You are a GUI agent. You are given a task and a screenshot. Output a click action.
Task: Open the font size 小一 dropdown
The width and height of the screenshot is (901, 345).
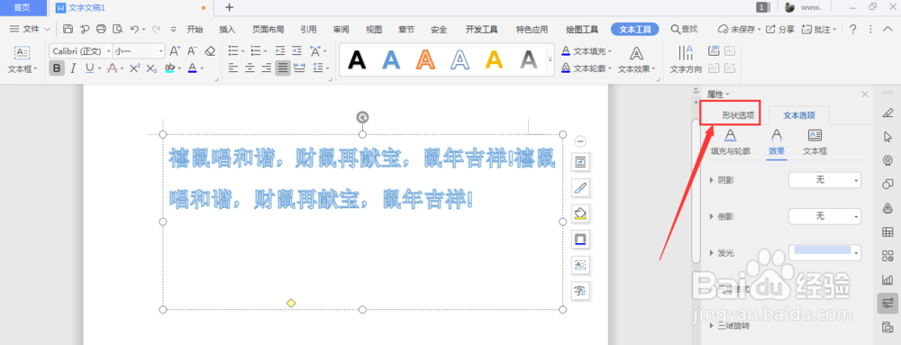tap(161, 51)
